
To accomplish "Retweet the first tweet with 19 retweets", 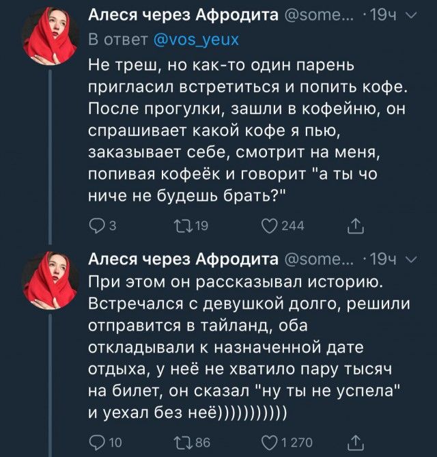I will pos(182,226).
